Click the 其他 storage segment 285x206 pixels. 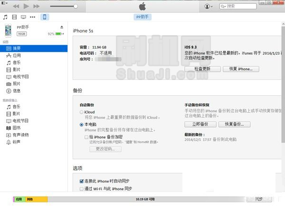click(x=36, y=199)
